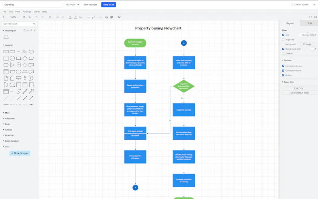Click the To Front icon in toolbar

pyautogui.click(x=57, y=17)
